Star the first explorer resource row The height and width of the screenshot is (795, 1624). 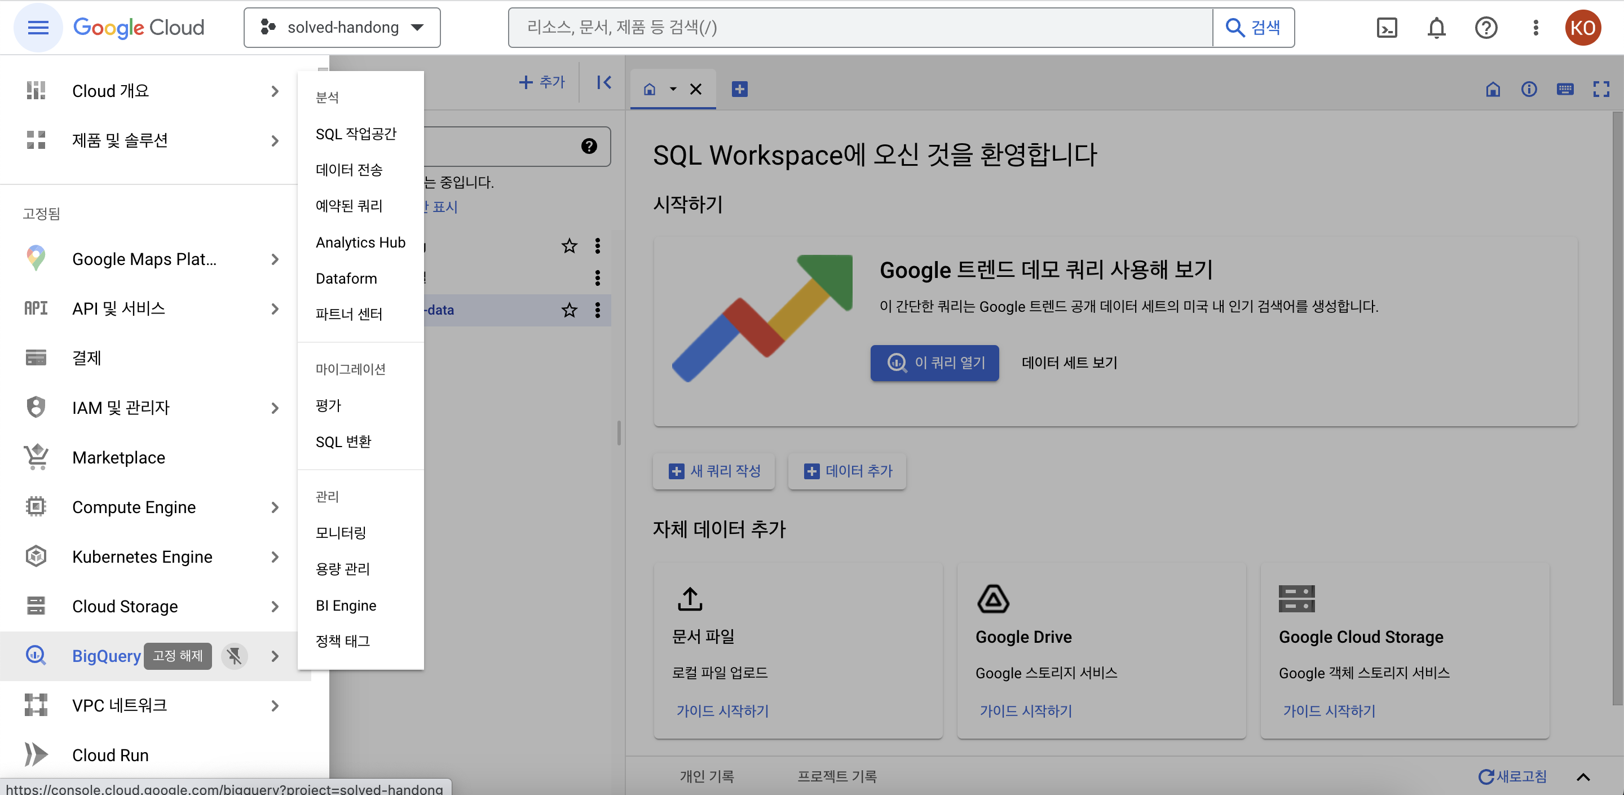pos(570,246)
